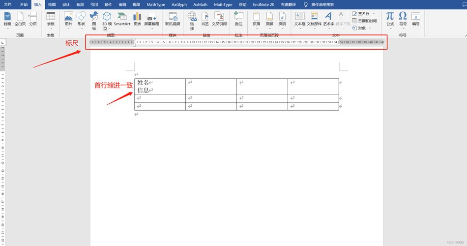Switch to the 布局 (Layout) tab
The image size is (467, 246).
(80, 4)
